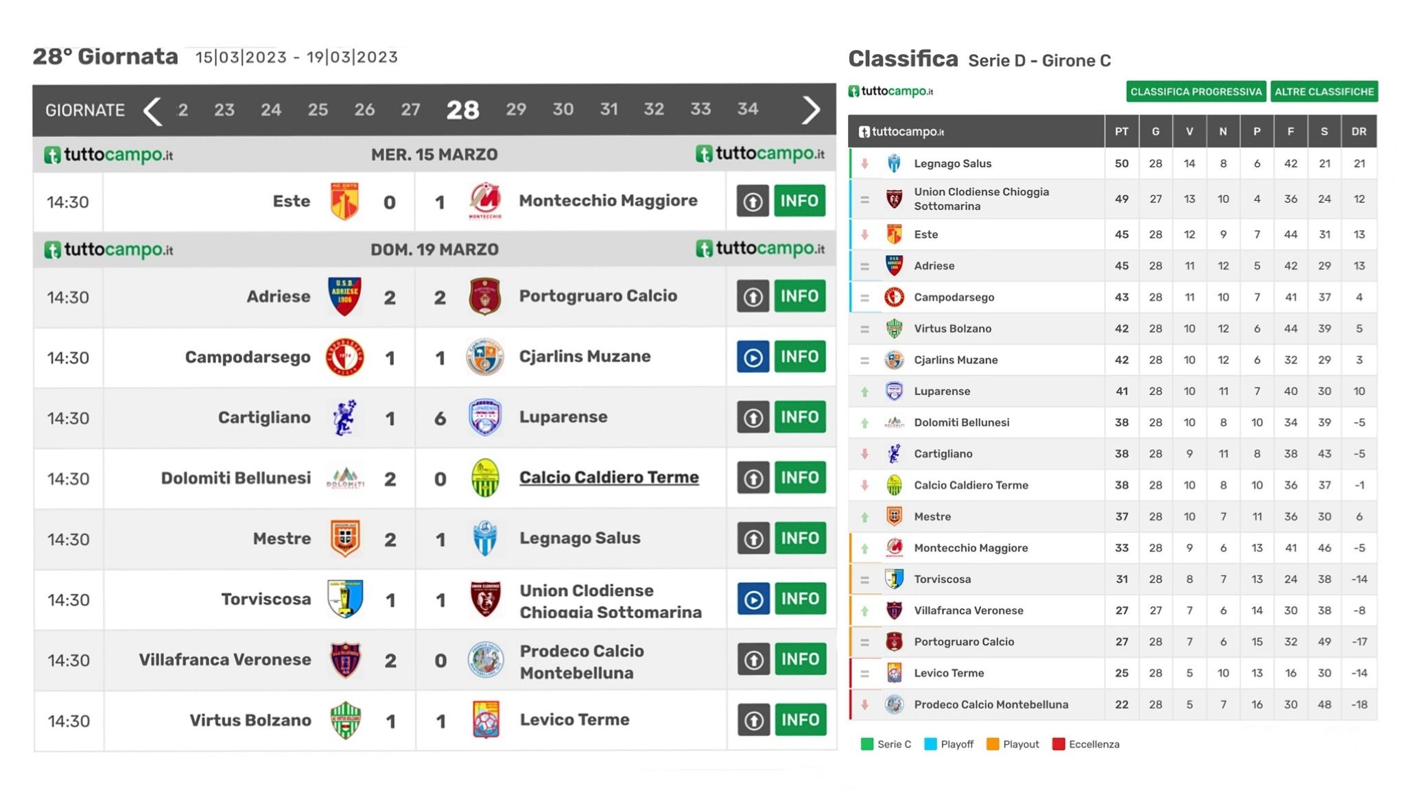Viewport: 1405px width, 790px height.
Task: Select giornata 29 tab
Action: point(516,110)
